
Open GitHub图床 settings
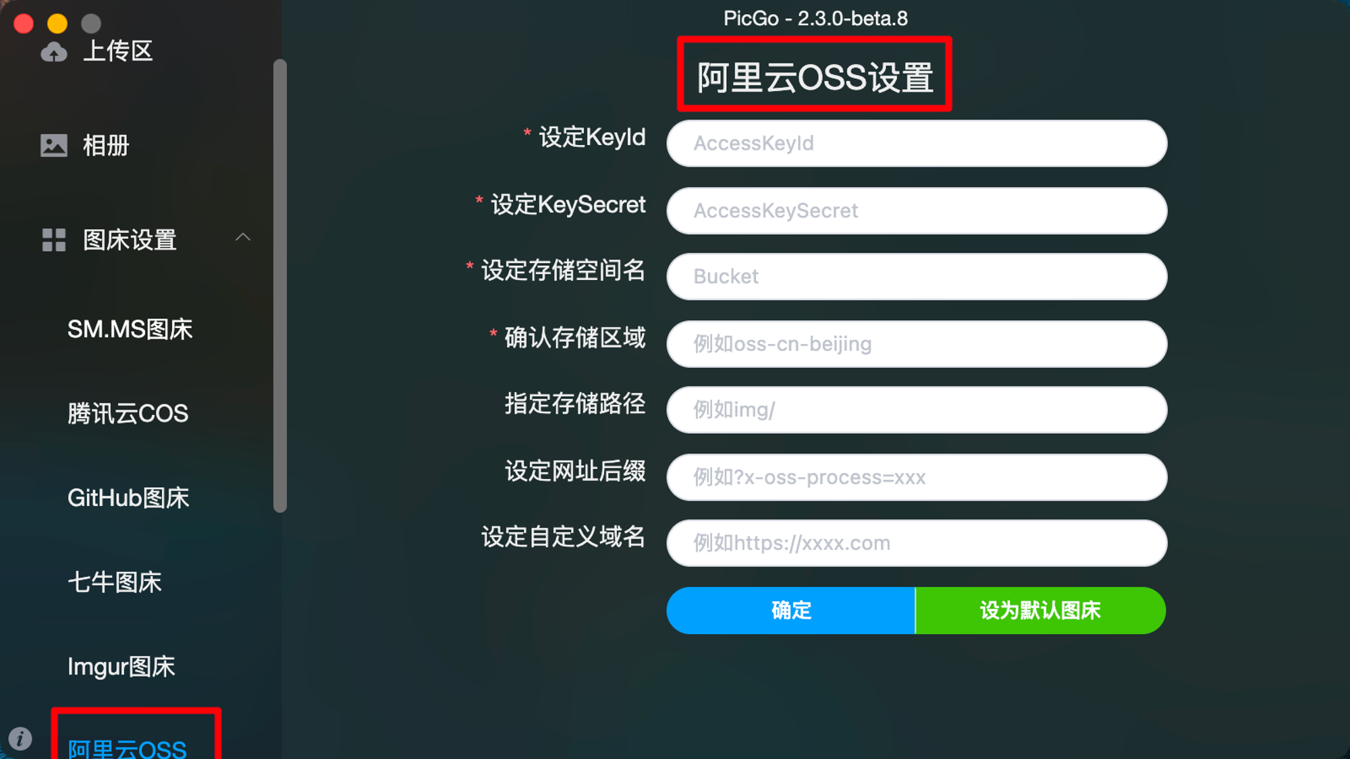128,498
